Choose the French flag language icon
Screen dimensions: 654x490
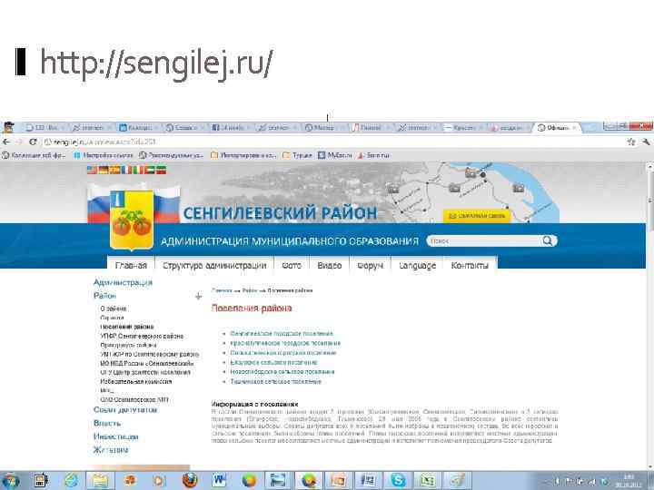pyautogui.click(x=126, y=170)
